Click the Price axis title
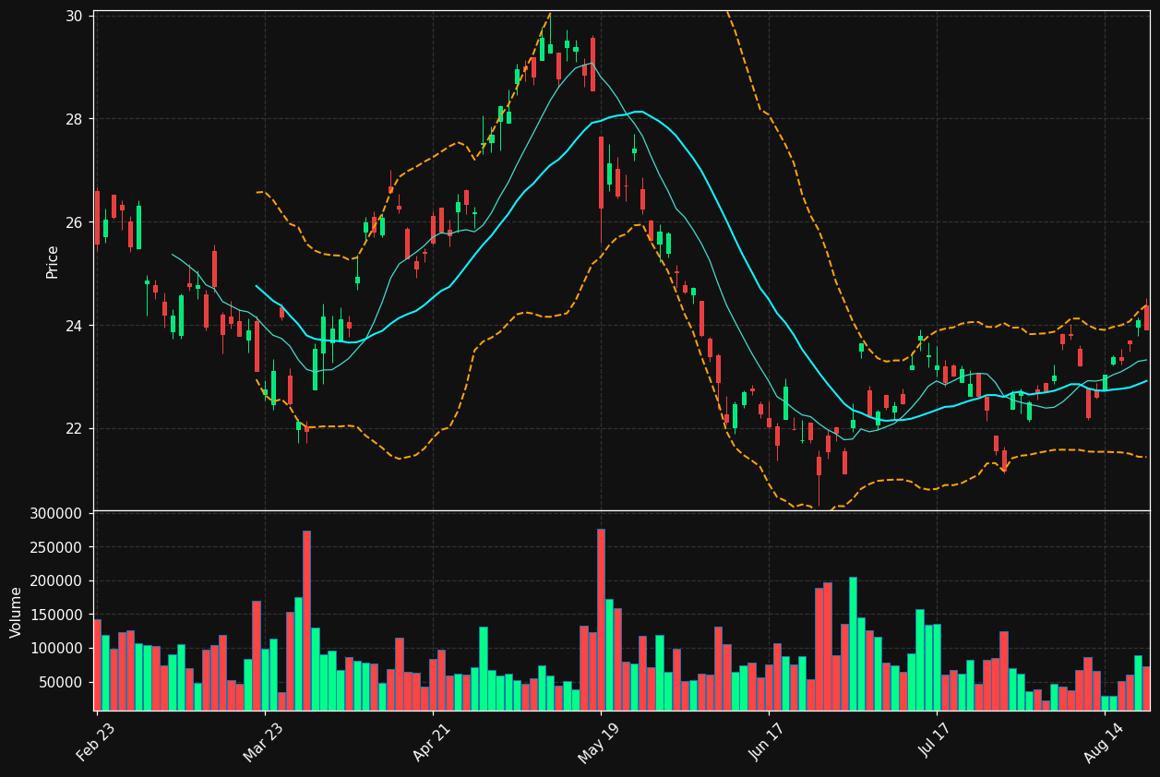This screenshot has height=777, width=1160. pyautogui.click(x=53, y=262)
